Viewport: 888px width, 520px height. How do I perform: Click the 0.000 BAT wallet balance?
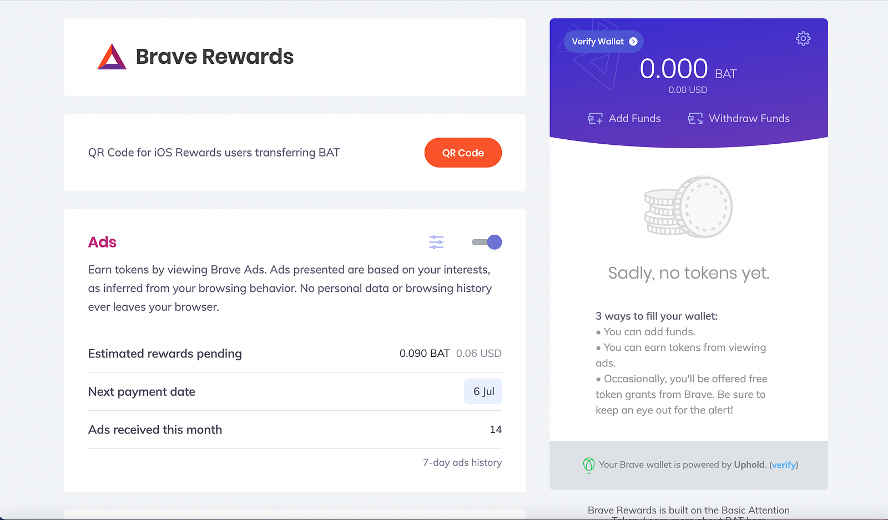688,69
